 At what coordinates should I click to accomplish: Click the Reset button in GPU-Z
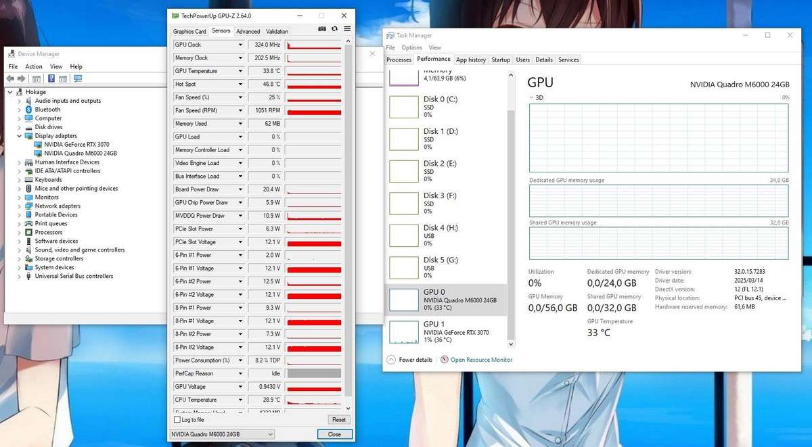338,419
